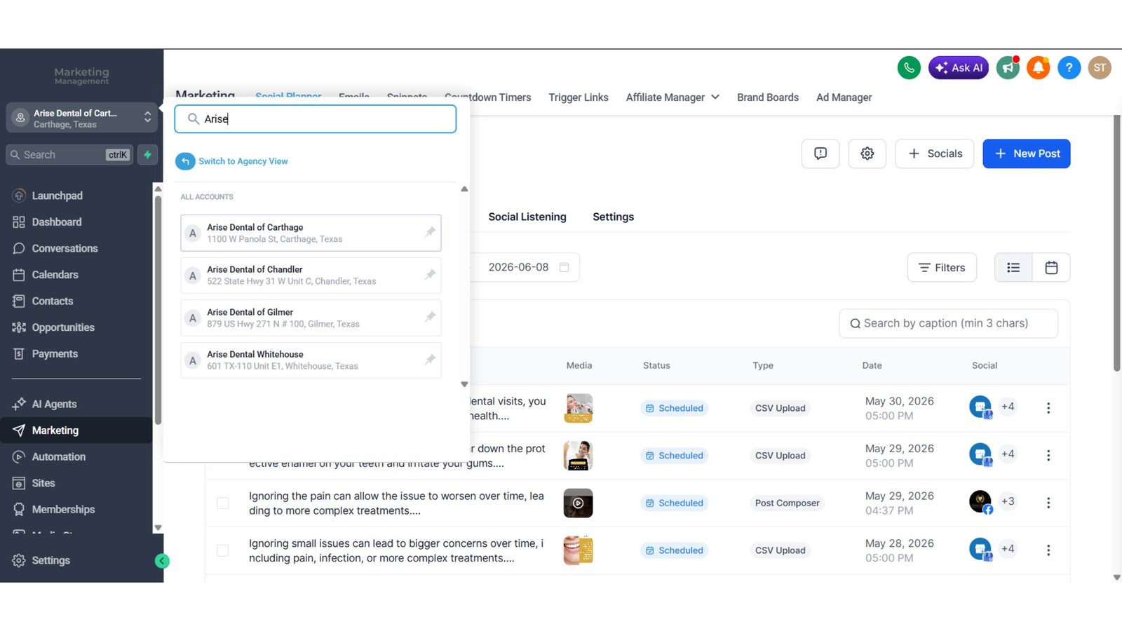The height and width of the screenshot is (631, 1122).
Task: Pin Arise Dental of Carthage account
Action: pyautogui.click(x=430, y=232)
